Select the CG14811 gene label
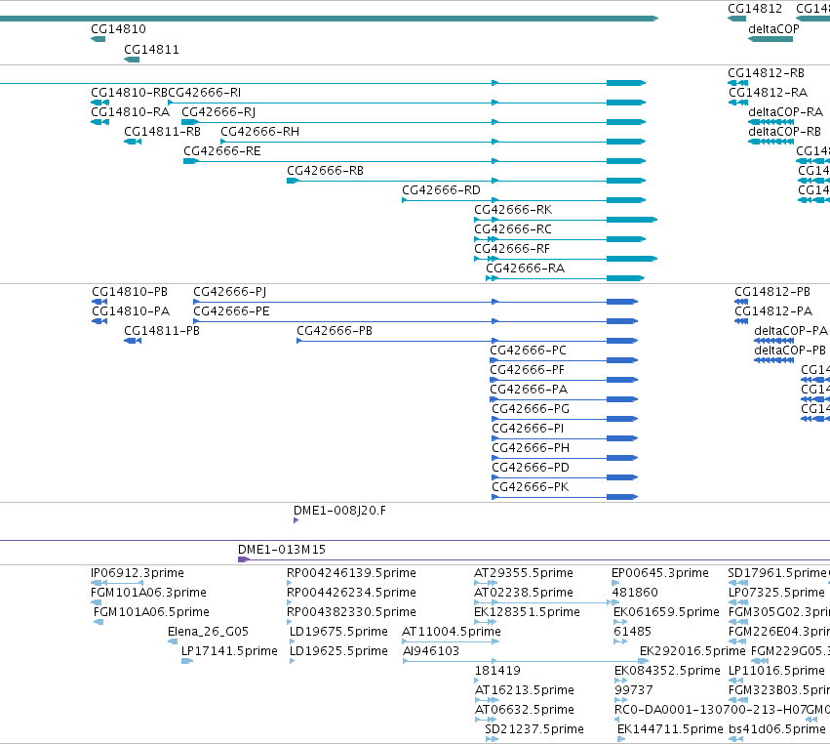The image size is (830, 744). (x=151, y=50)
